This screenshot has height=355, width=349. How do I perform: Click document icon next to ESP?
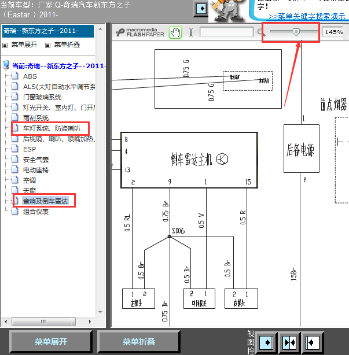point(15,149)
